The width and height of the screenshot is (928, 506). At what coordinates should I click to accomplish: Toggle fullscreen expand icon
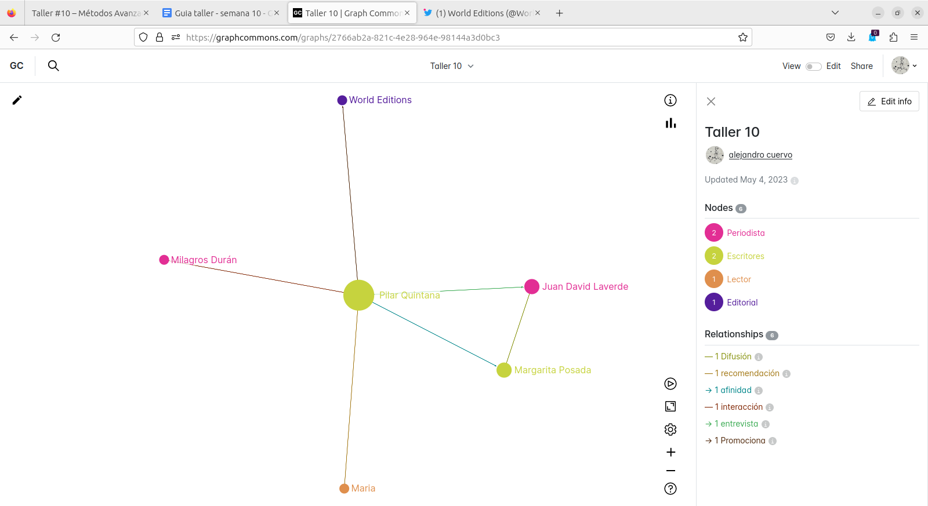(670, 406)
